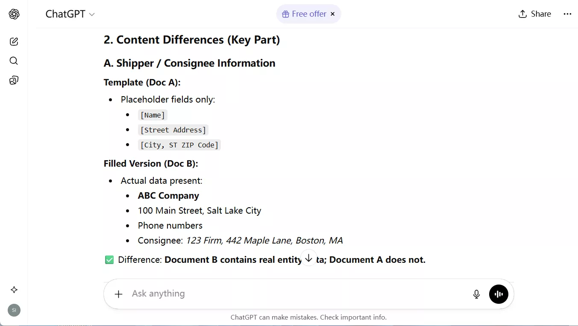This screenshot has width=578, height=326.
Task: Start voice mode with the waveform icon
Action: click(x=499, y=294)
